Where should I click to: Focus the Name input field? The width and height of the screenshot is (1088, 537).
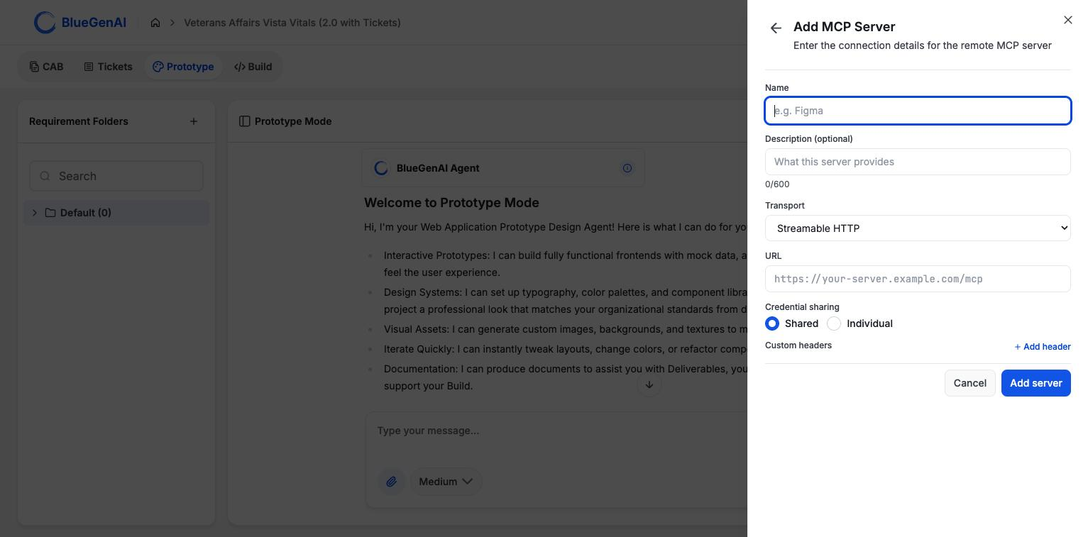pyautogui.click(x=918, y=111)
